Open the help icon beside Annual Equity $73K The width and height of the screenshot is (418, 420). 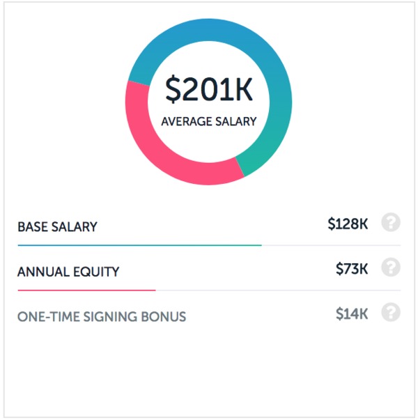(391, 267)
